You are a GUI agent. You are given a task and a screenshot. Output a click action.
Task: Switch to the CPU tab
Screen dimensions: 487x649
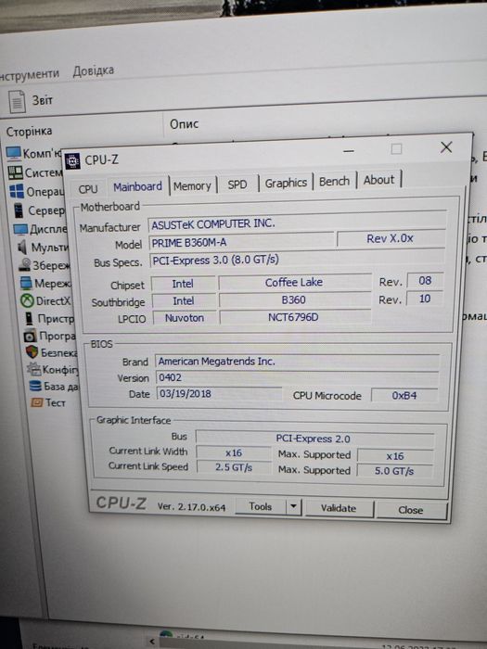[88, 189]
